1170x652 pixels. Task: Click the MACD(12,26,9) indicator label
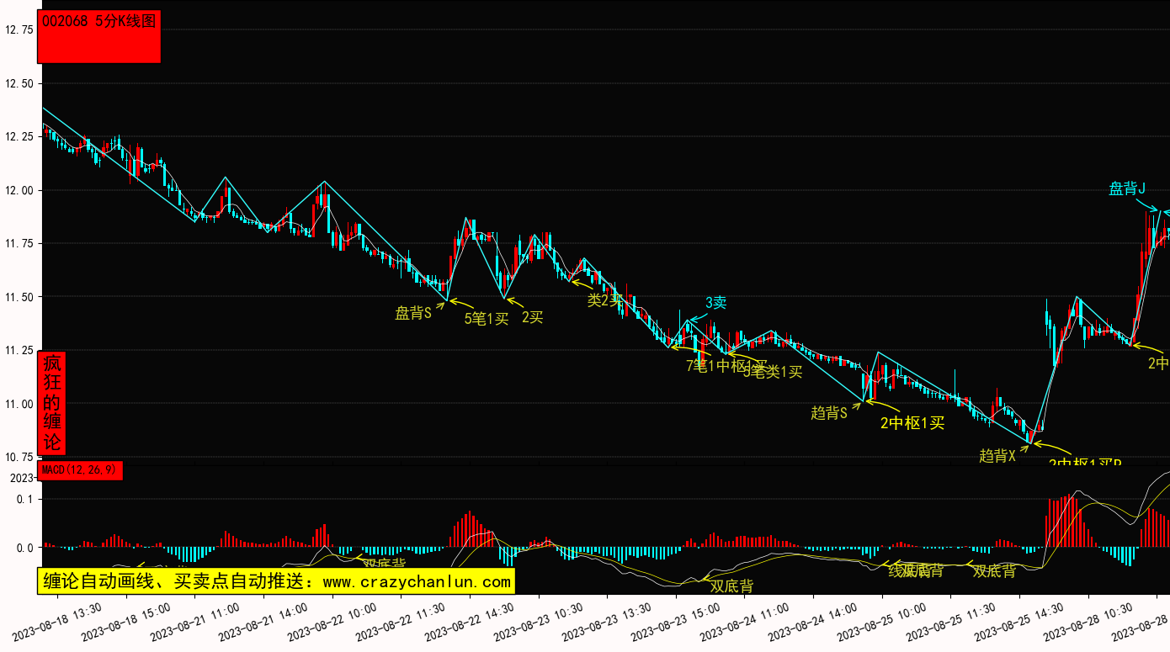[x=80, y=469]
